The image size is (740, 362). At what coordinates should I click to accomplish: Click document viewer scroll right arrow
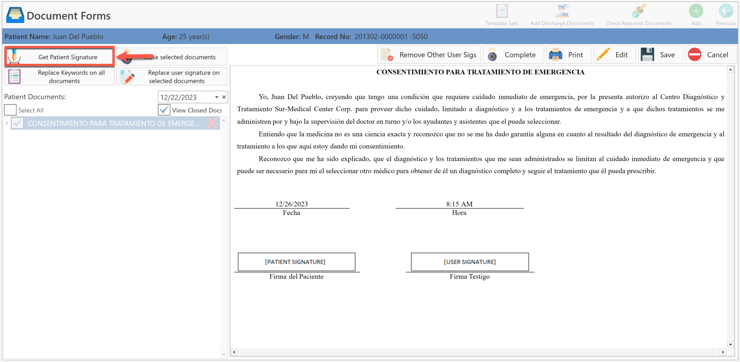click(x=723, y=352)
